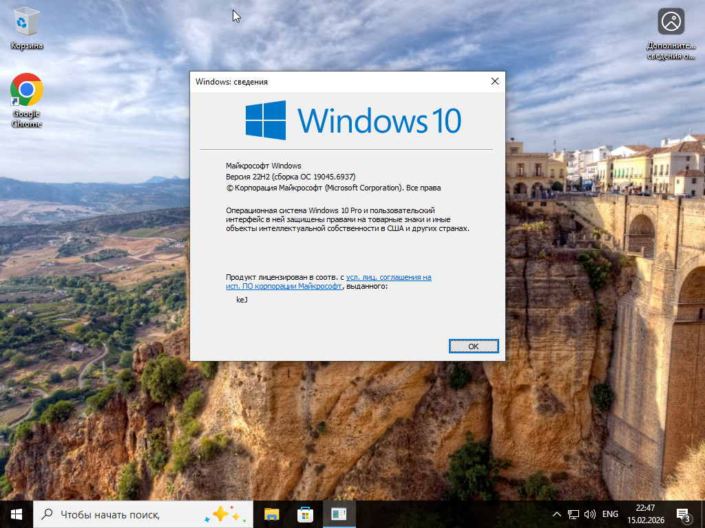This screenshot has height=528, width=705.
Task: Open network status tray icon
Action: [574, 514]
